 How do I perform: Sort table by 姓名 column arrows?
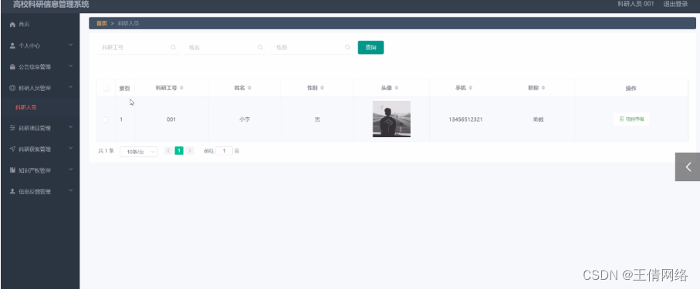point(249,89)
